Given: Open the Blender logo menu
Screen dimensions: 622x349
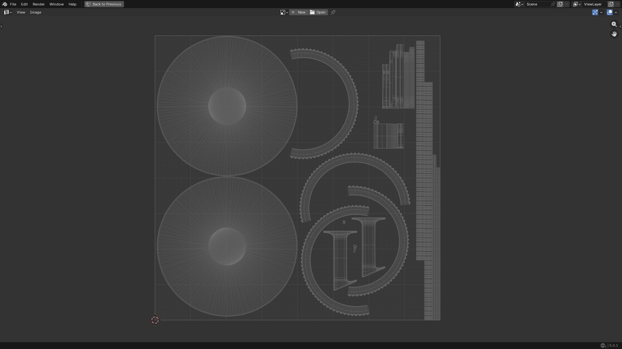Looking at the screenshot, I should (5, 4).
